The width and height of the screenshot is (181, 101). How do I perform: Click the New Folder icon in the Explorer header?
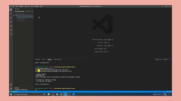28,12
